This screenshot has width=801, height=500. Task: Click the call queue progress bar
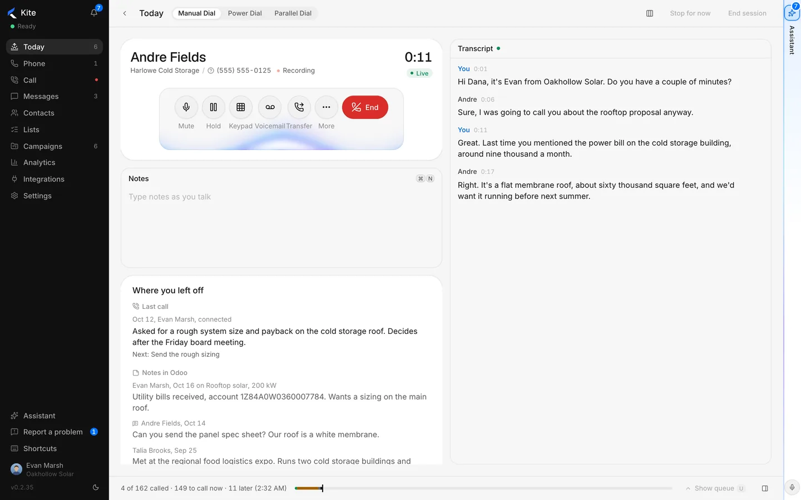coord(483,488)
